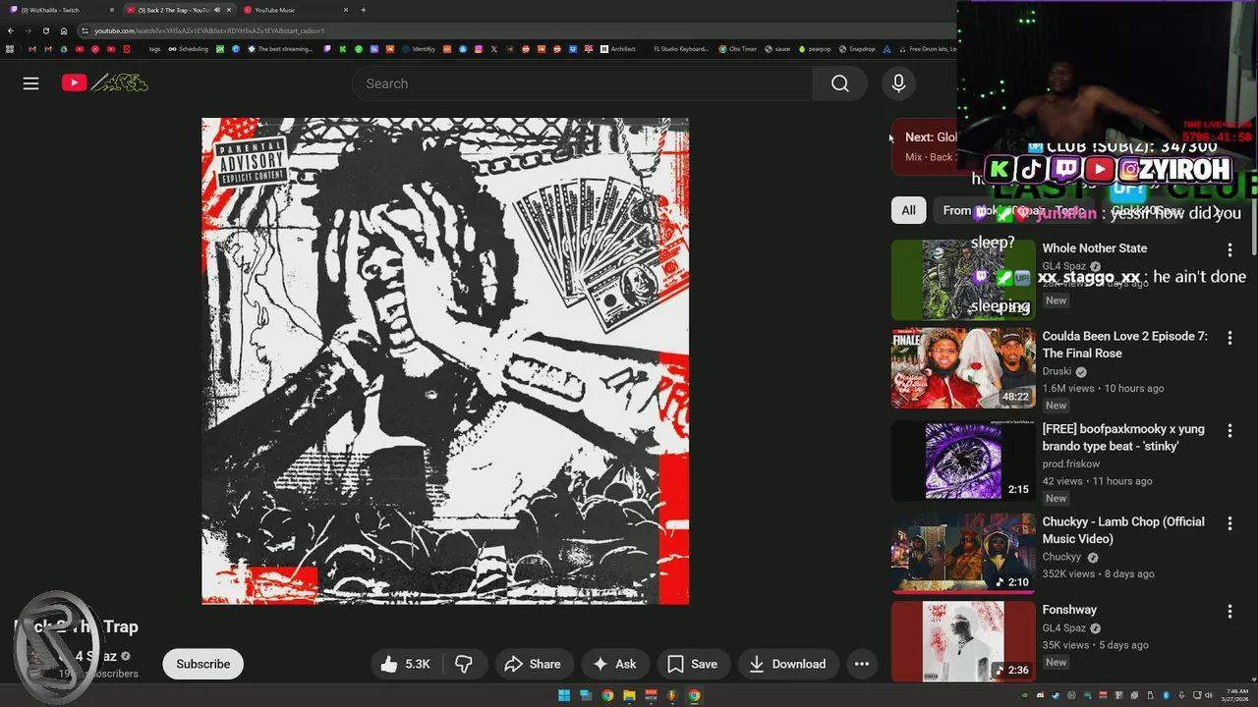Viewport: 1258px width, 707px height.
Task: Click the address bar URL
Action: [x=209, y=30]
